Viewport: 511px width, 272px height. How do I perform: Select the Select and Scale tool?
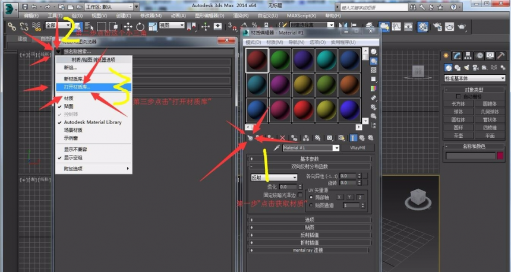(152, 26)
